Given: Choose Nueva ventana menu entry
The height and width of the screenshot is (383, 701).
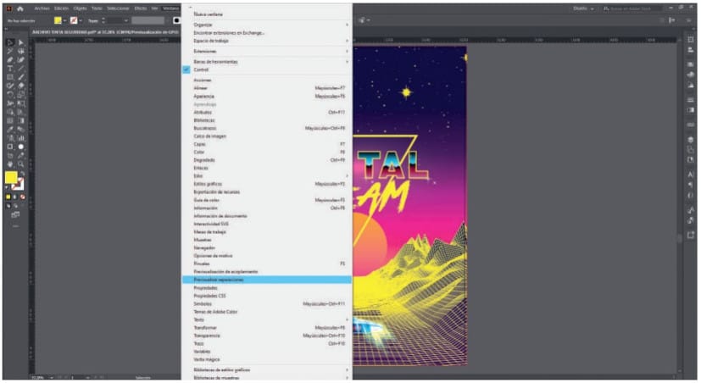Looking at the screenshot, I should (x=208, y=14).
